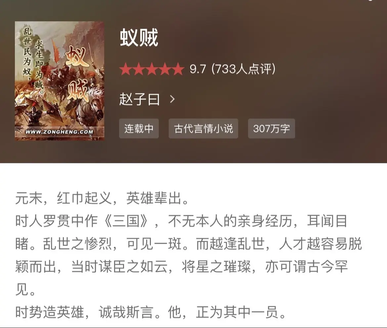This screenshot has height=328, width=387.
Task: Select the 连载中 status tag
Action: click(x=139, y=129)
